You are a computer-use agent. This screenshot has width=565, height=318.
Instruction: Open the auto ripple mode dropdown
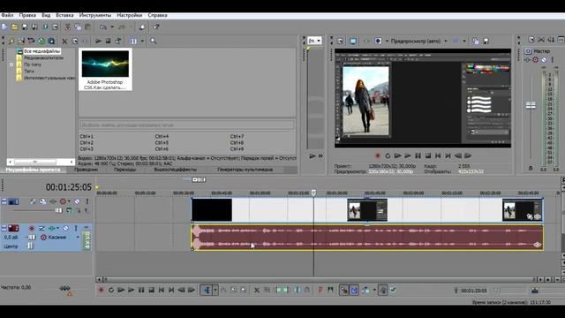[x=374, y=290]
